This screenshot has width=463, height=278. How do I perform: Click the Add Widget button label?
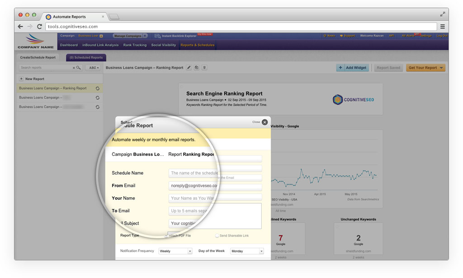tap(356, 68)
